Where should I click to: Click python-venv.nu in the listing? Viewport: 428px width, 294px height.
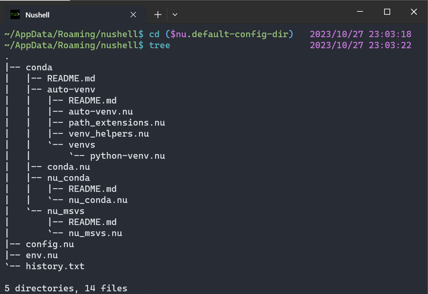click(x=127, y=156)
